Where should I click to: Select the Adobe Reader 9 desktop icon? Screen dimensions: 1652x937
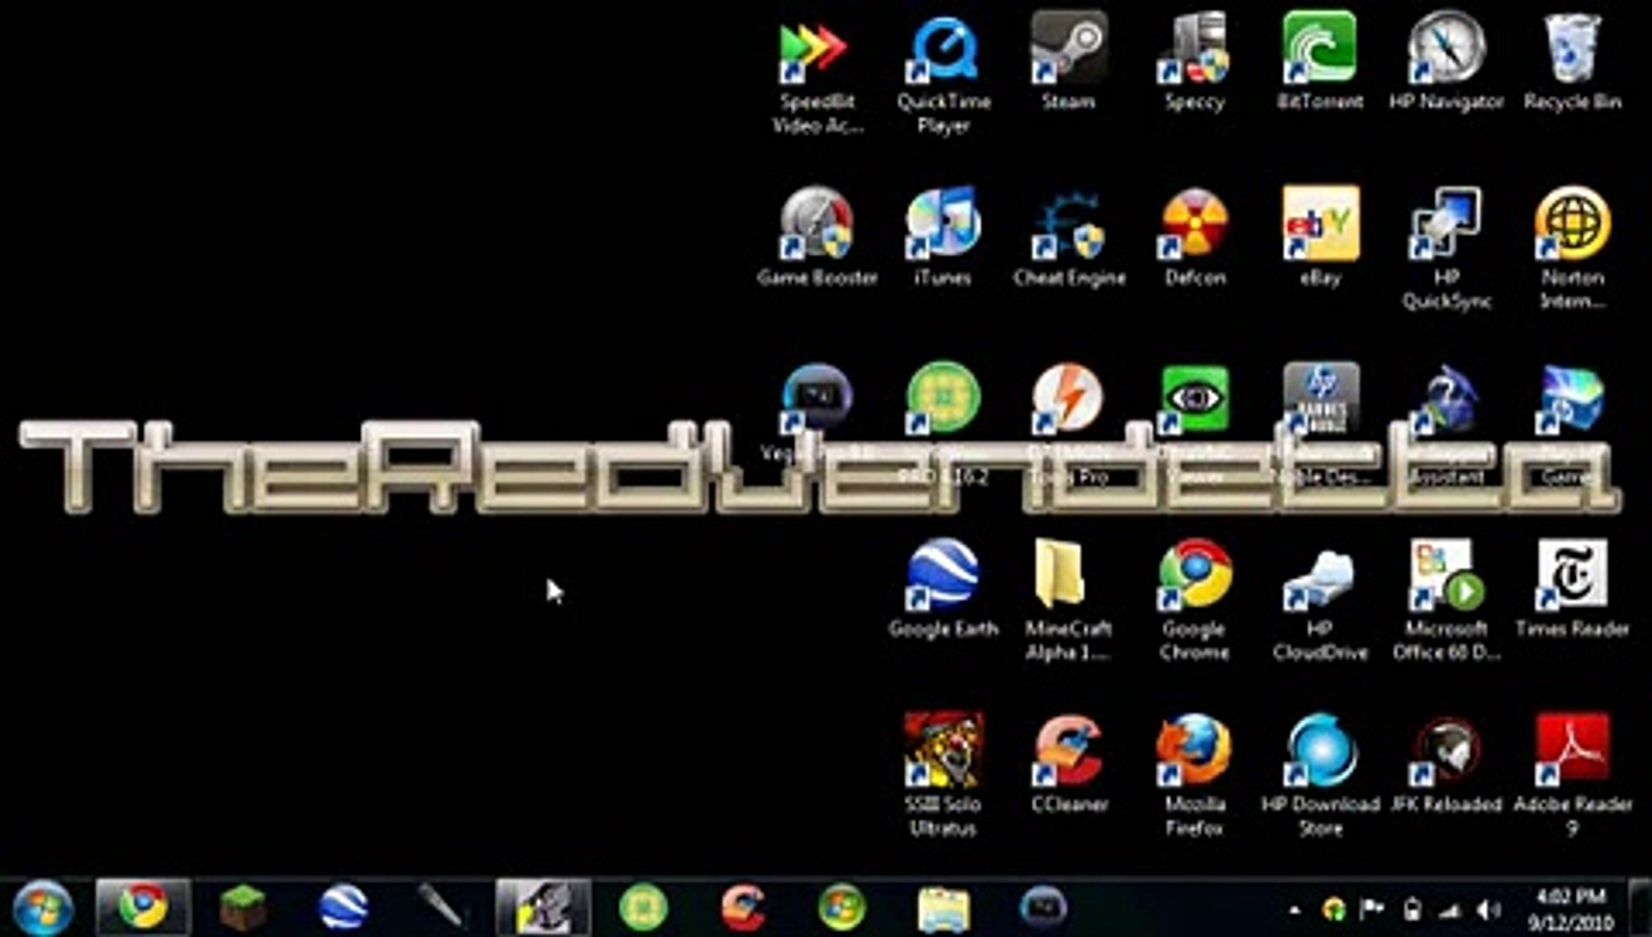point(1572,776)
